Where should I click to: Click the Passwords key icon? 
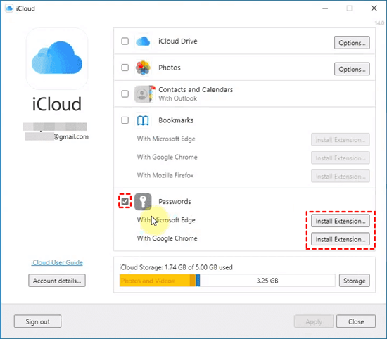click(x=143, y=202)
